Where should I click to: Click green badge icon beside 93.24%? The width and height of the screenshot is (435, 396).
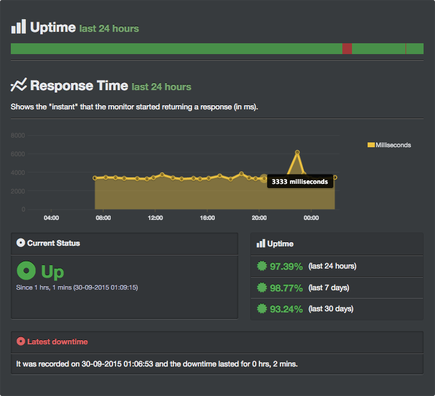pos(262,309)
